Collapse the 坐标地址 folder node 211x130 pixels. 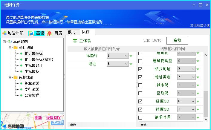click(10, 48)
